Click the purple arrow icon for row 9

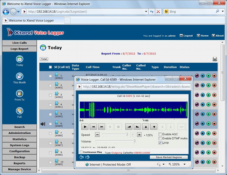(x=197, y=152)
